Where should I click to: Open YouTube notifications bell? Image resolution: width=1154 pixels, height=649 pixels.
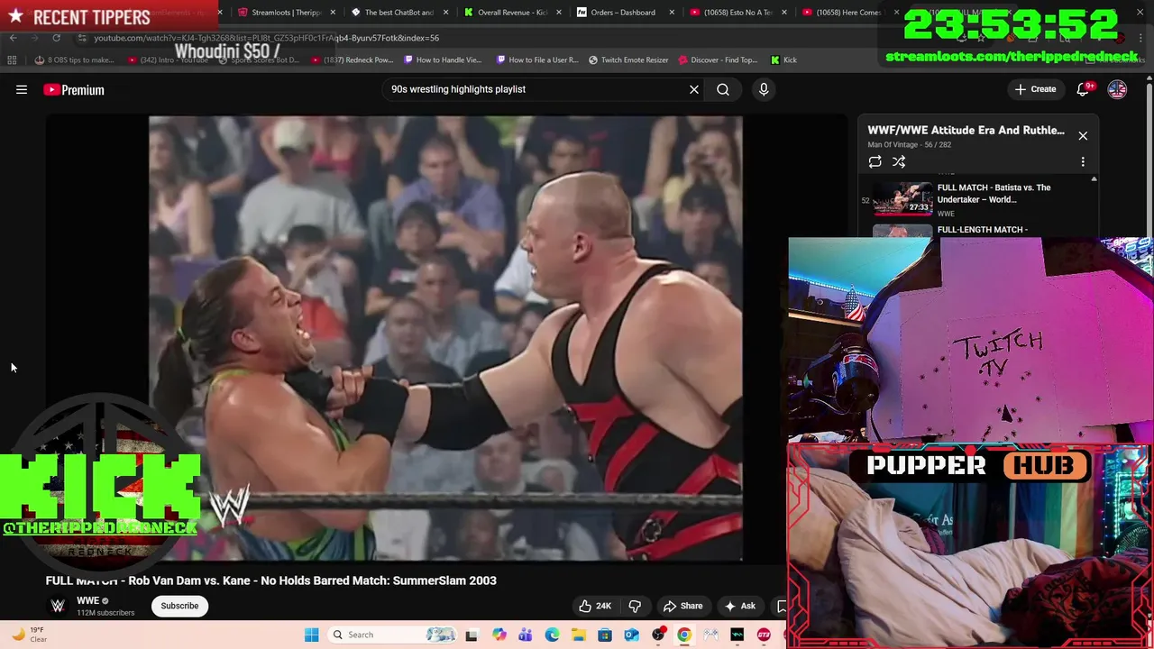[1083, 89]
